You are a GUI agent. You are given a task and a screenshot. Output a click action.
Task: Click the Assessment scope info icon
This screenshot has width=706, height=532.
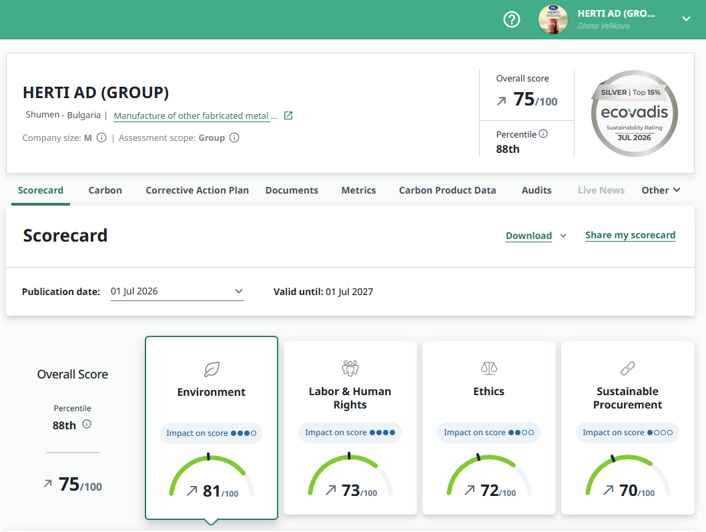click(x=234, y=138)
